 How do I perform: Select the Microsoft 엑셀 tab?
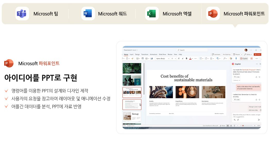point(169,14)
